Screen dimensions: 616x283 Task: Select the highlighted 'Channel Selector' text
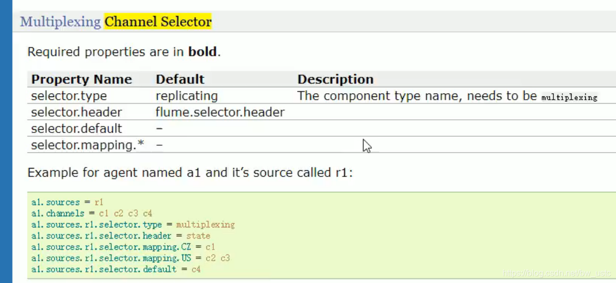[158, 22]
